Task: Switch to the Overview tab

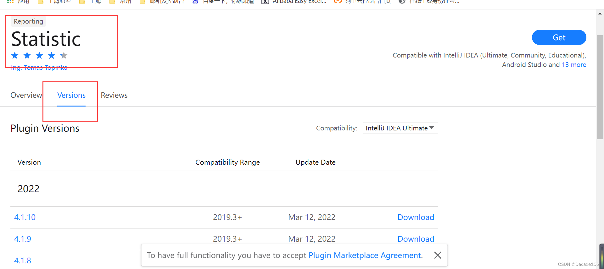Action: pyautogui.click(x=26, y=95)
